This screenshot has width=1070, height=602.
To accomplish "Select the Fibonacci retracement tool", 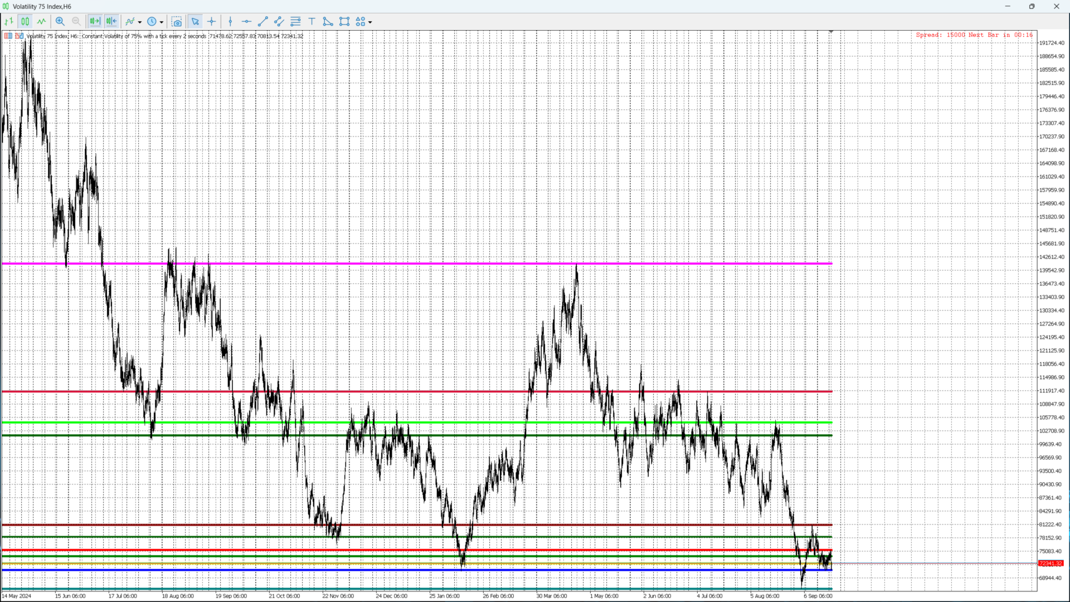I will coord(295,22).
